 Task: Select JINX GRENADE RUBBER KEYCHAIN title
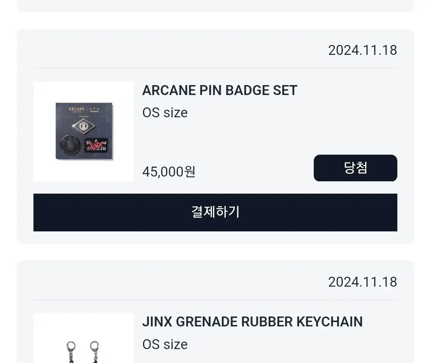[252, 322]
